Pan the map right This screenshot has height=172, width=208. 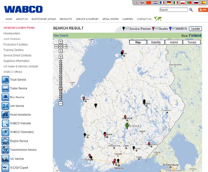coord(65,46)
